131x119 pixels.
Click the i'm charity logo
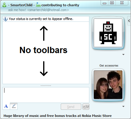(x=38, y=5)
